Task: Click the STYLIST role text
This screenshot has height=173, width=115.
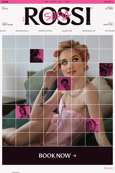Action: [5, 9]
